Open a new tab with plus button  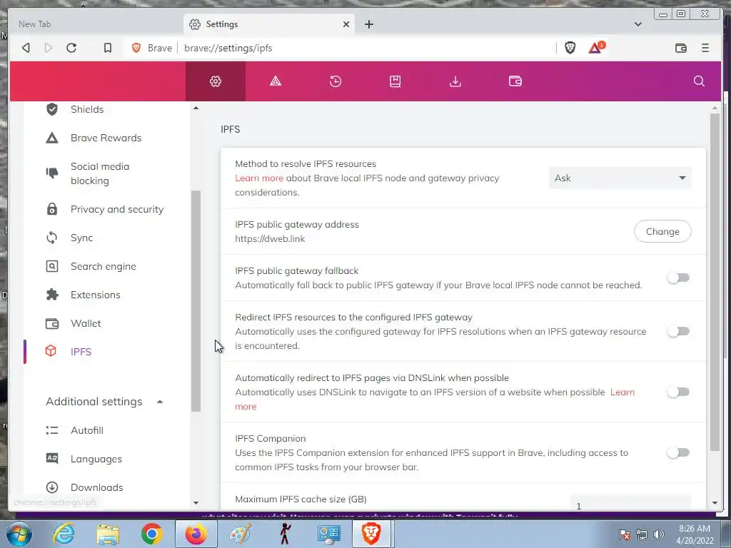pyautogui.click(x=369, y=24)
